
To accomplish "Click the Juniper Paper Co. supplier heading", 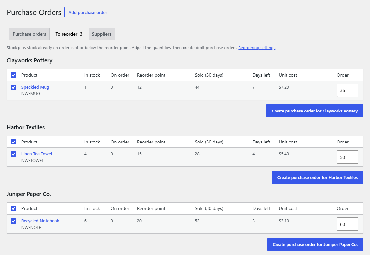I will [29, 194].
